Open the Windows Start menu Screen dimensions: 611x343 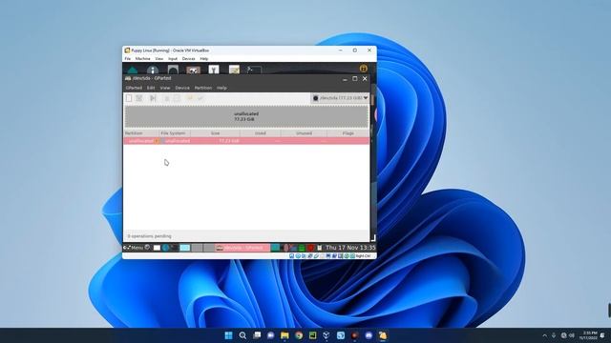[x=228, y=335]
